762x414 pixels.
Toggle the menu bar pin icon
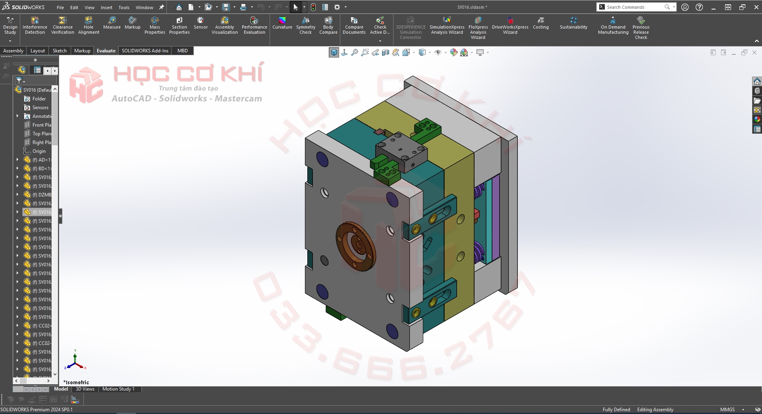162,7
